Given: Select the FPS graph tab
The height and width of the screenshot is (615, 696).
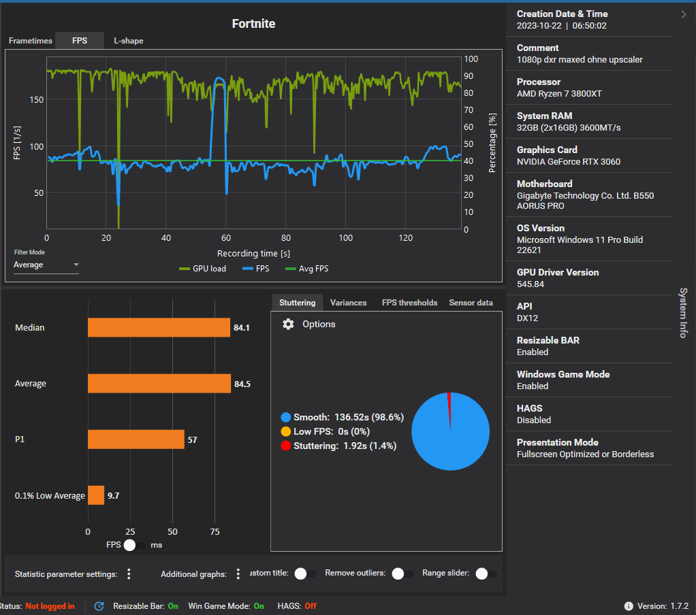Looking at the screenshot, I should (x=80, y=41).
